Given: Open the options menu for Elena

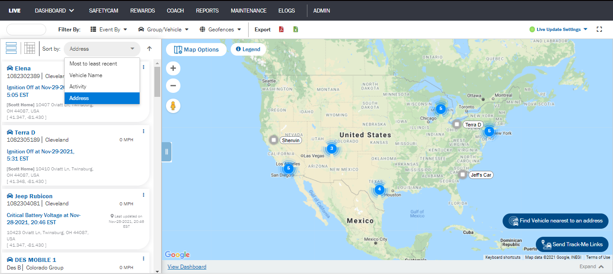Looking at the screenshot, I should click(x=144, y=67).
